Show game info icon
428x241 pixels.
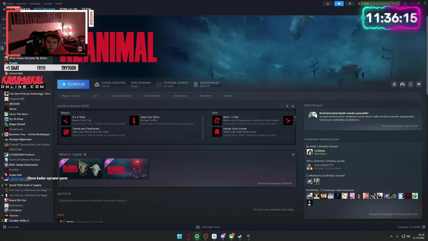click(x=411, y=84)
